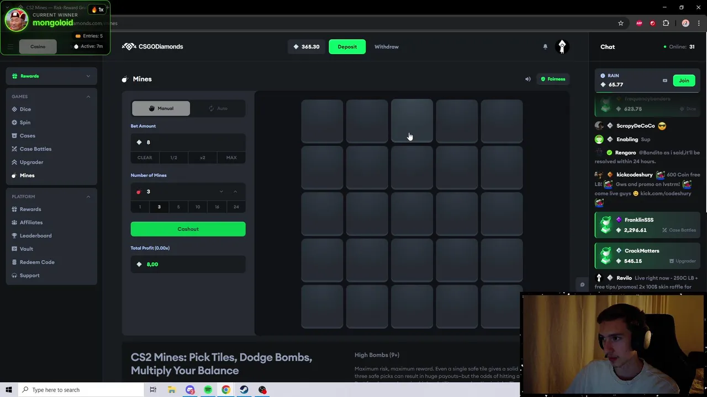Decrease number of mines with down arrow
This screenshot has height=397, width=707.
coord(221,192)
